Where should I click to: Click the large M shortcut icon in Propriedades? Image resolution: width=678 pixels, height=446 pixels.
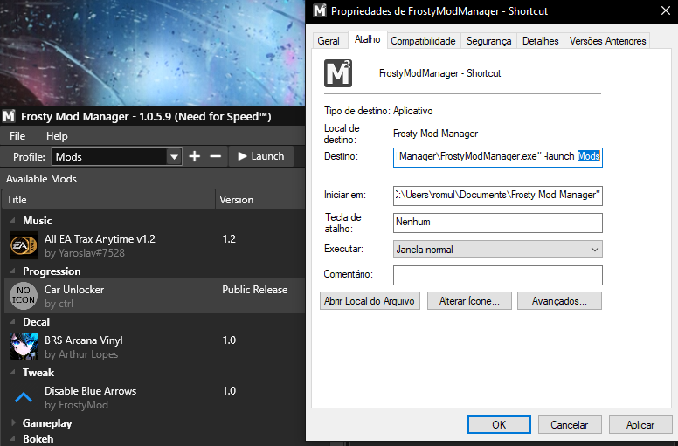(x=338, y=73)
